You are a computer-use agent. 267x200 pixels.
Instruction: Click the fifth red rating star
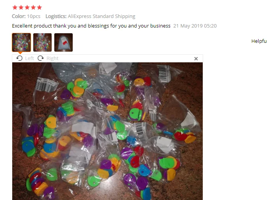click(39, 7)
